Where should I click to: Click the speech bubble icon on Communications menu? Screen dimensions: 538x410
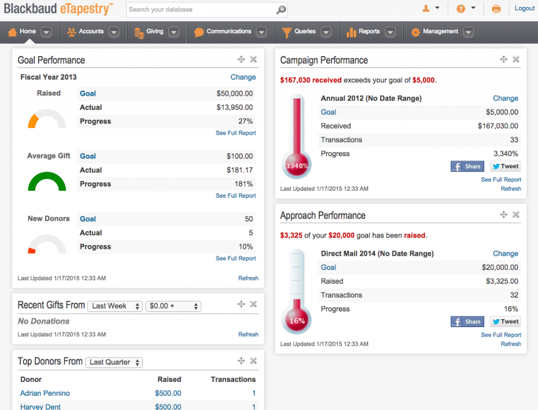click(x=198, y=31)
